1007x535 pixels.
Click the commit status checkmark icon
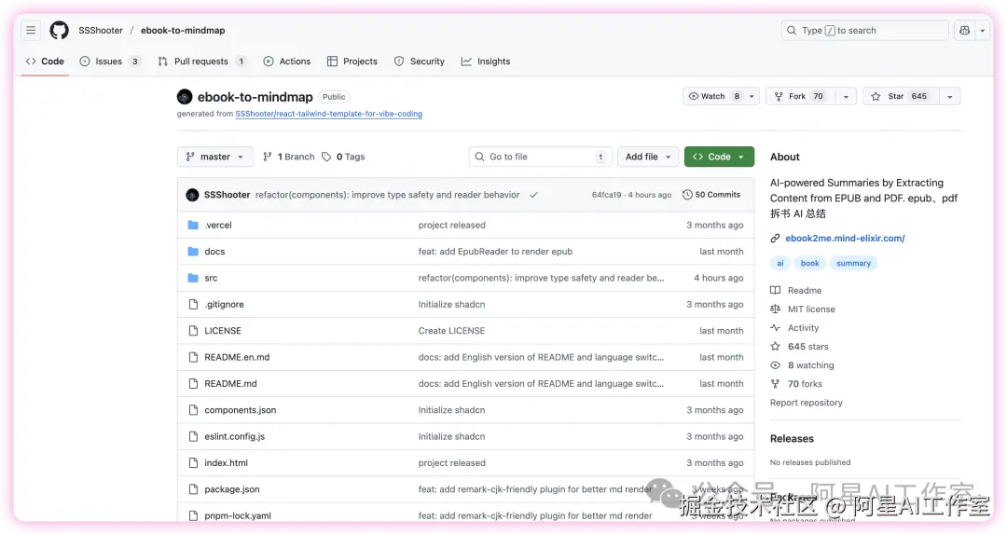tap(533, 195)
